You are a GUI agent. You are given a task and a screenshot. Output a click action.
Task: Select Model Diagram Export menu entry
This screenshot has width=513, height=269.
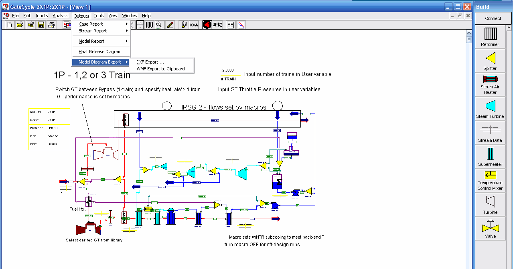click(101, 62)
